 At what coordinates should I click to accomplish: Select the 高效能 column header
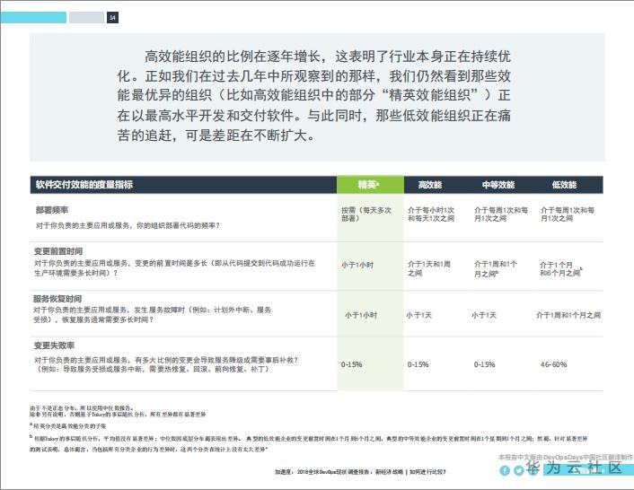pyautogui.click(x=430, y=185)
